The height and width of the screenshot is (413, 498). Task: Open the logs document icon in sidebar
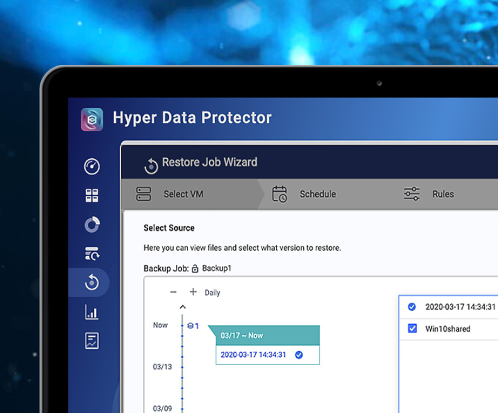pyautogui.click(x=92, y=340)
